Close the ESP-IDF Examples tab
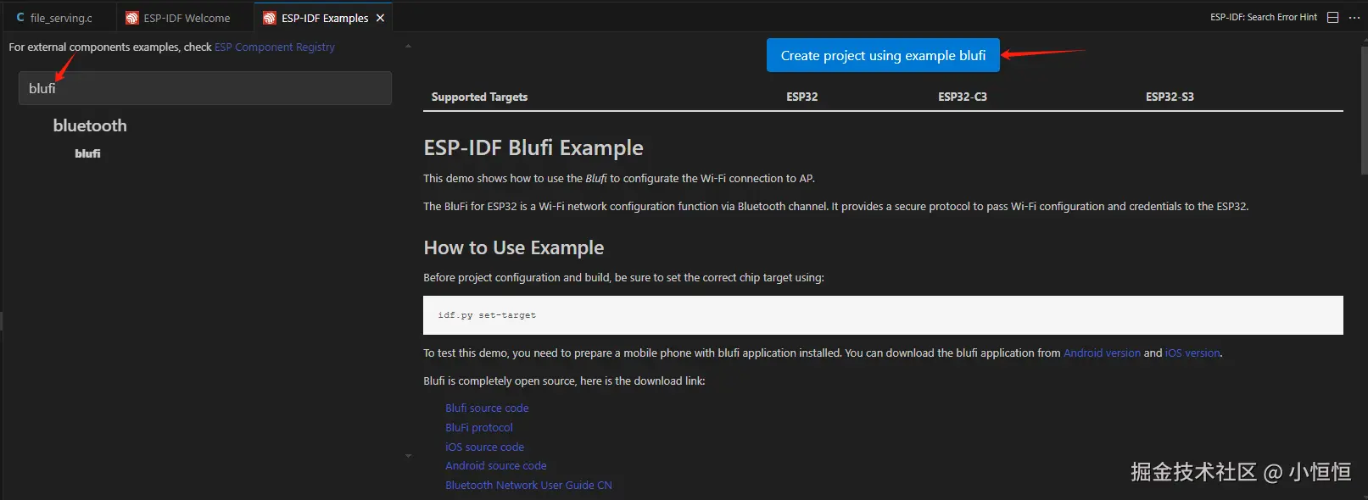The image size is (1368, 500). [380, 18]
